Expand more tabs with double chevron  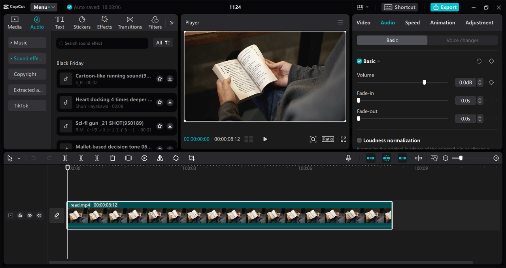click(172, 23)
